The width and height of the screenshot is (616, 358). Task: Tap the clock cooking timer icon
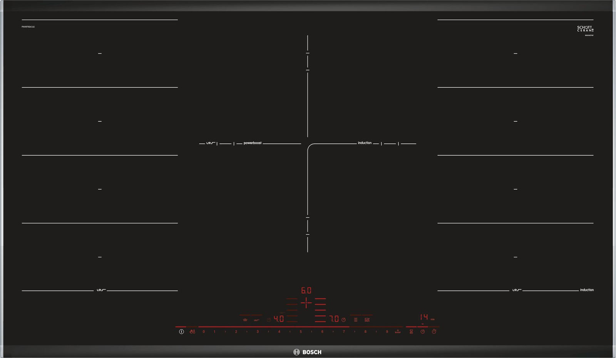422,331
